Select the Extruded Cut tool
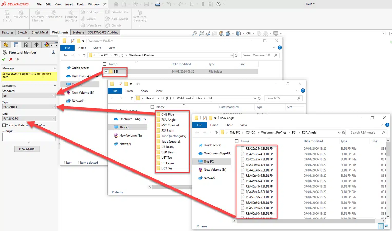This screenshot has width=392, height=231. (117, 12)
